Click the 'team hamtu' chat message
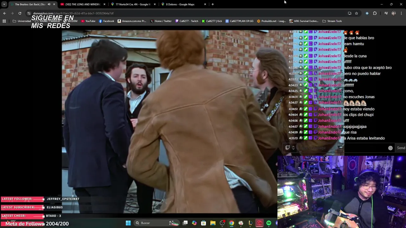This screenshot has height=228, width=406. [x=353, y=44]
